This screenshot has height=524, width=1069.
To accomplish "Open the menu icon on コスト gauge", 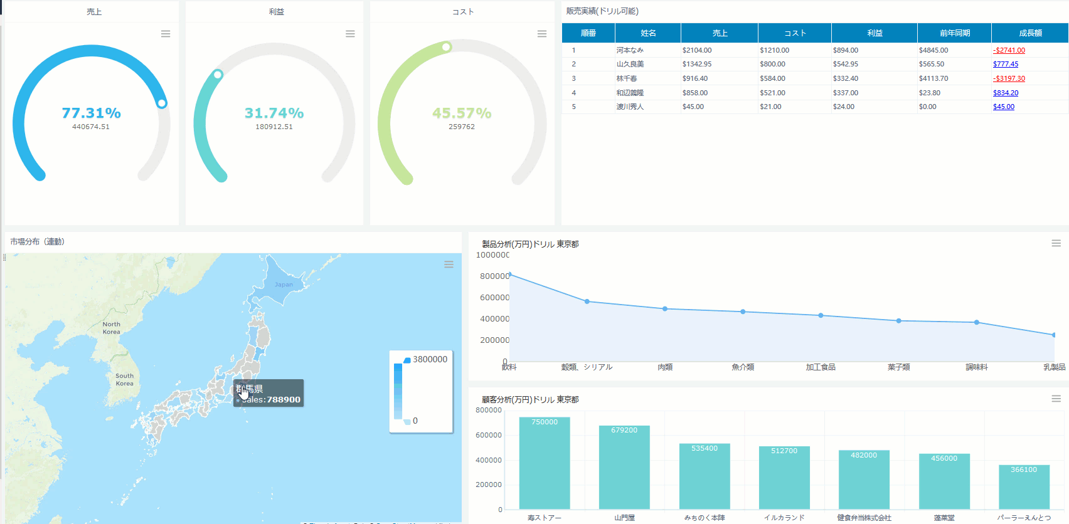I will (542, 34).
